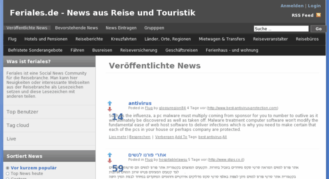Open the Bevorstehende News tab
Screen dimensions: 329x179
pos(76,28)
